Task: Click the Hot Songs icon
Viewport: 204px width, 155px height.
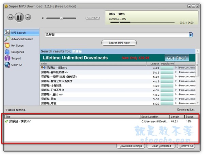Action: coord(7,46)
